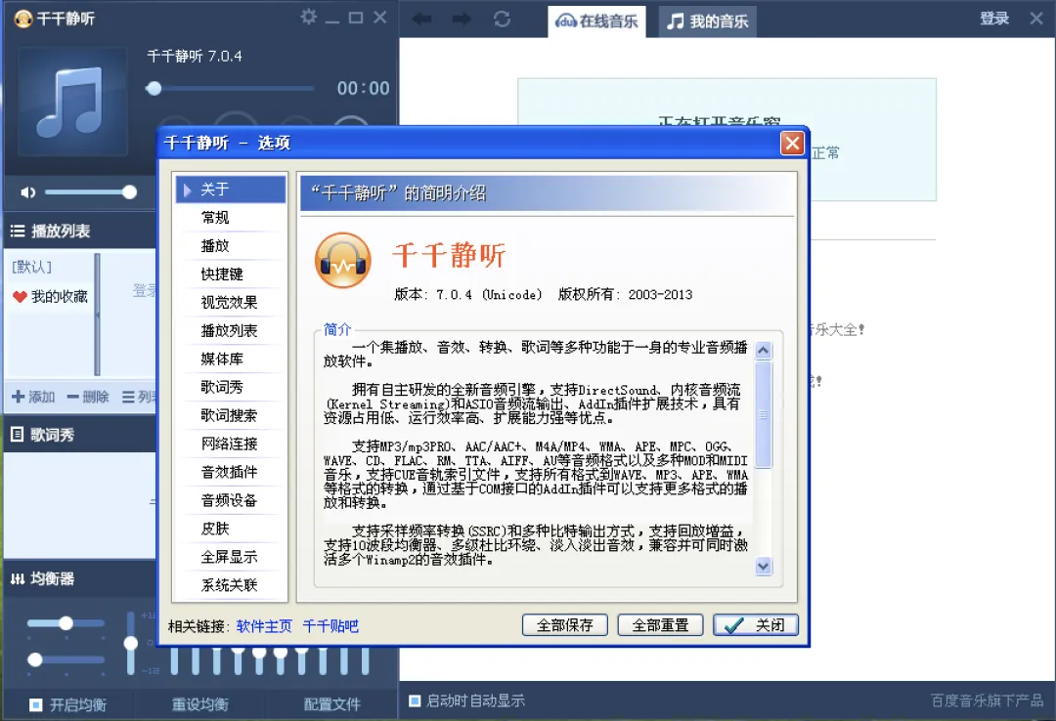Image resolution: width=1056 pixels, height=721 pixels.
Task: Open 配置文件 equalizer presets
Action: [332, 704]
